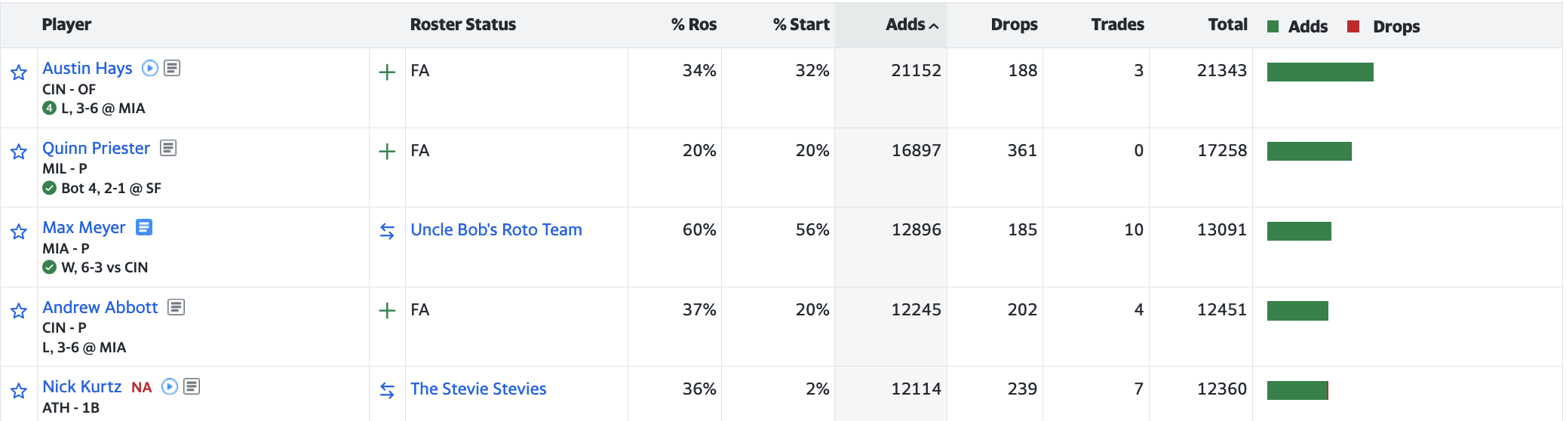Sort by Total column header

1227,25
